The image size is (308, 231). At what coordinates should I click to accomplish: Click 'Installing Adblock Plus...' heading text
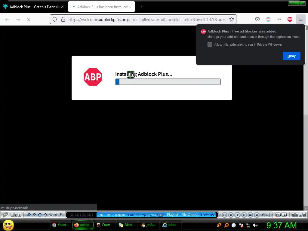[143, 74]
